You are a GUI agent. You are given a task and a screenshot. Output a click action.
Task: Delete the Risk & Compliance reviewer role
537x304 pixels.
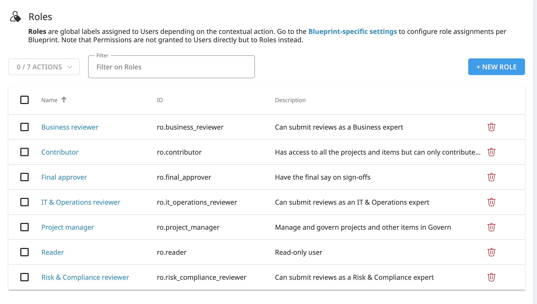tap(491, 277)
